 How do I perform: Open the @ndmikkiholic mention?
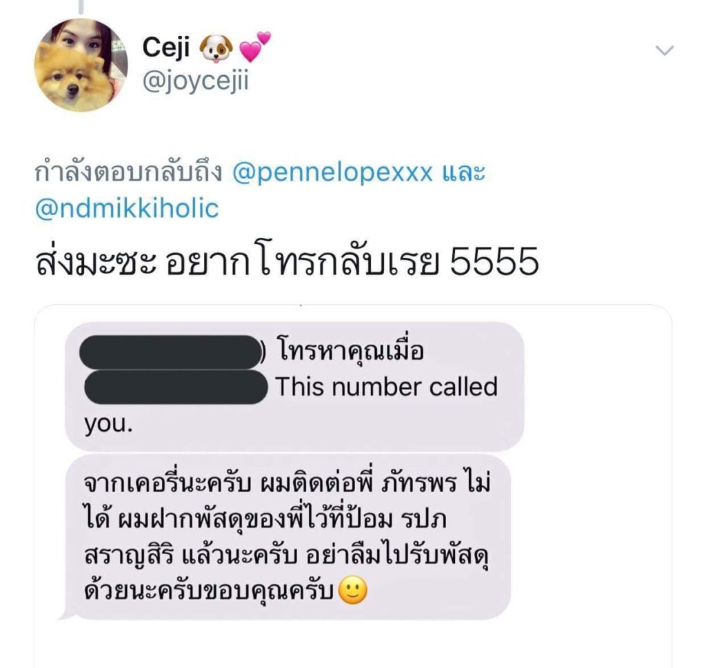127,208
